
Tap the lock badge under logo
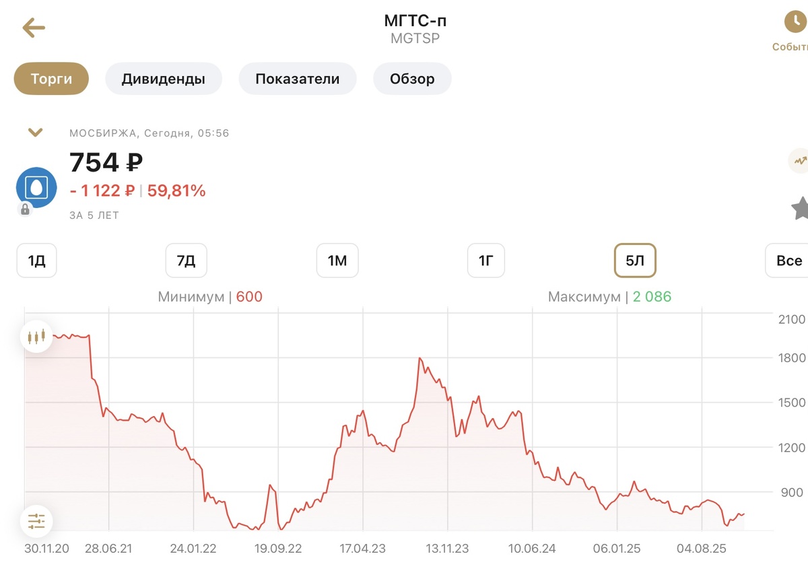[25, 209]
